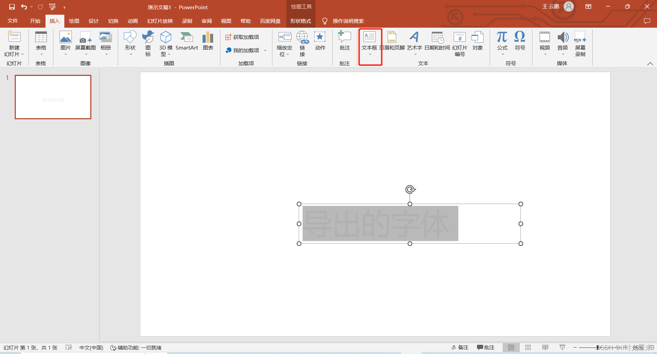Insert a 3D 模型

[x=166, y=43]
